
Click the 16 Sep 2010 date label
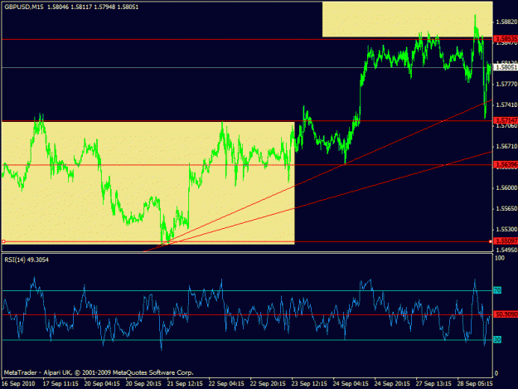click(x=18, y=384)
